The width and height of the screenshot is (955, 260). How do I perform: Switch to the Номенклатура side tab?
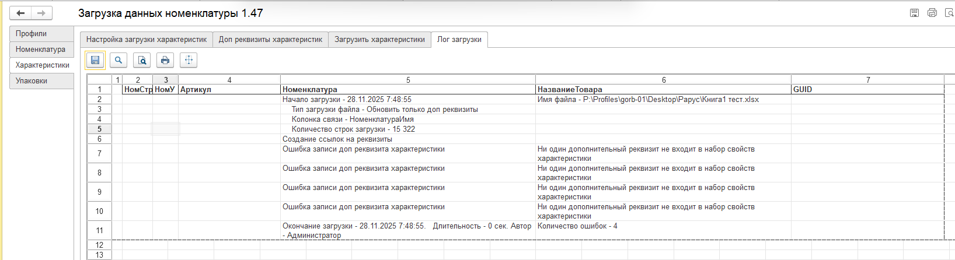(x=40, y=50)
